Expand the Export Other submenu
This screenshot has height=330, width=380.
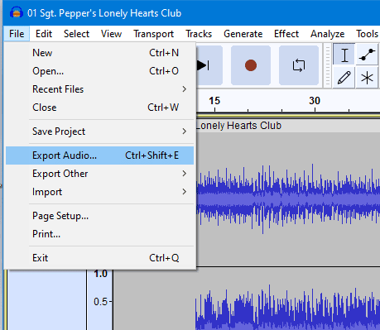point(99,174)
